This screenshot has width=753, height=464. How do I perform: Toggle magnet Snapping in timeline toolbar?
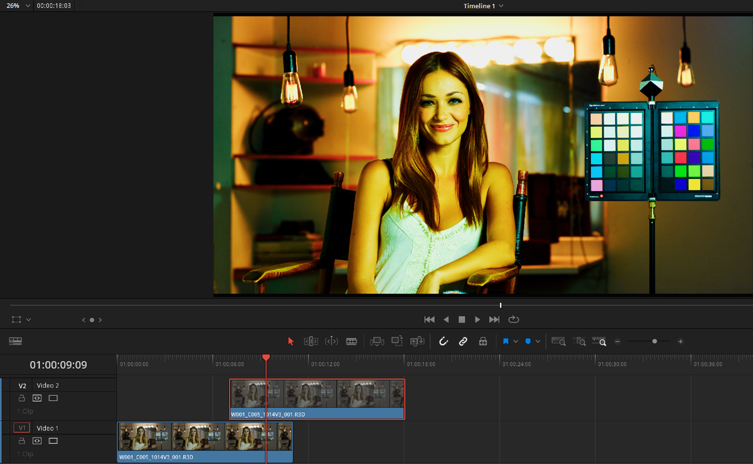click(x=444, y=341)
